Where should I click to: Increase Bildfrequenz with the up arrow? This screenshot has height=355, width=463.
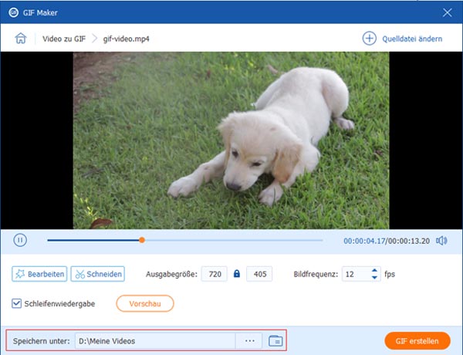(374, 271)
